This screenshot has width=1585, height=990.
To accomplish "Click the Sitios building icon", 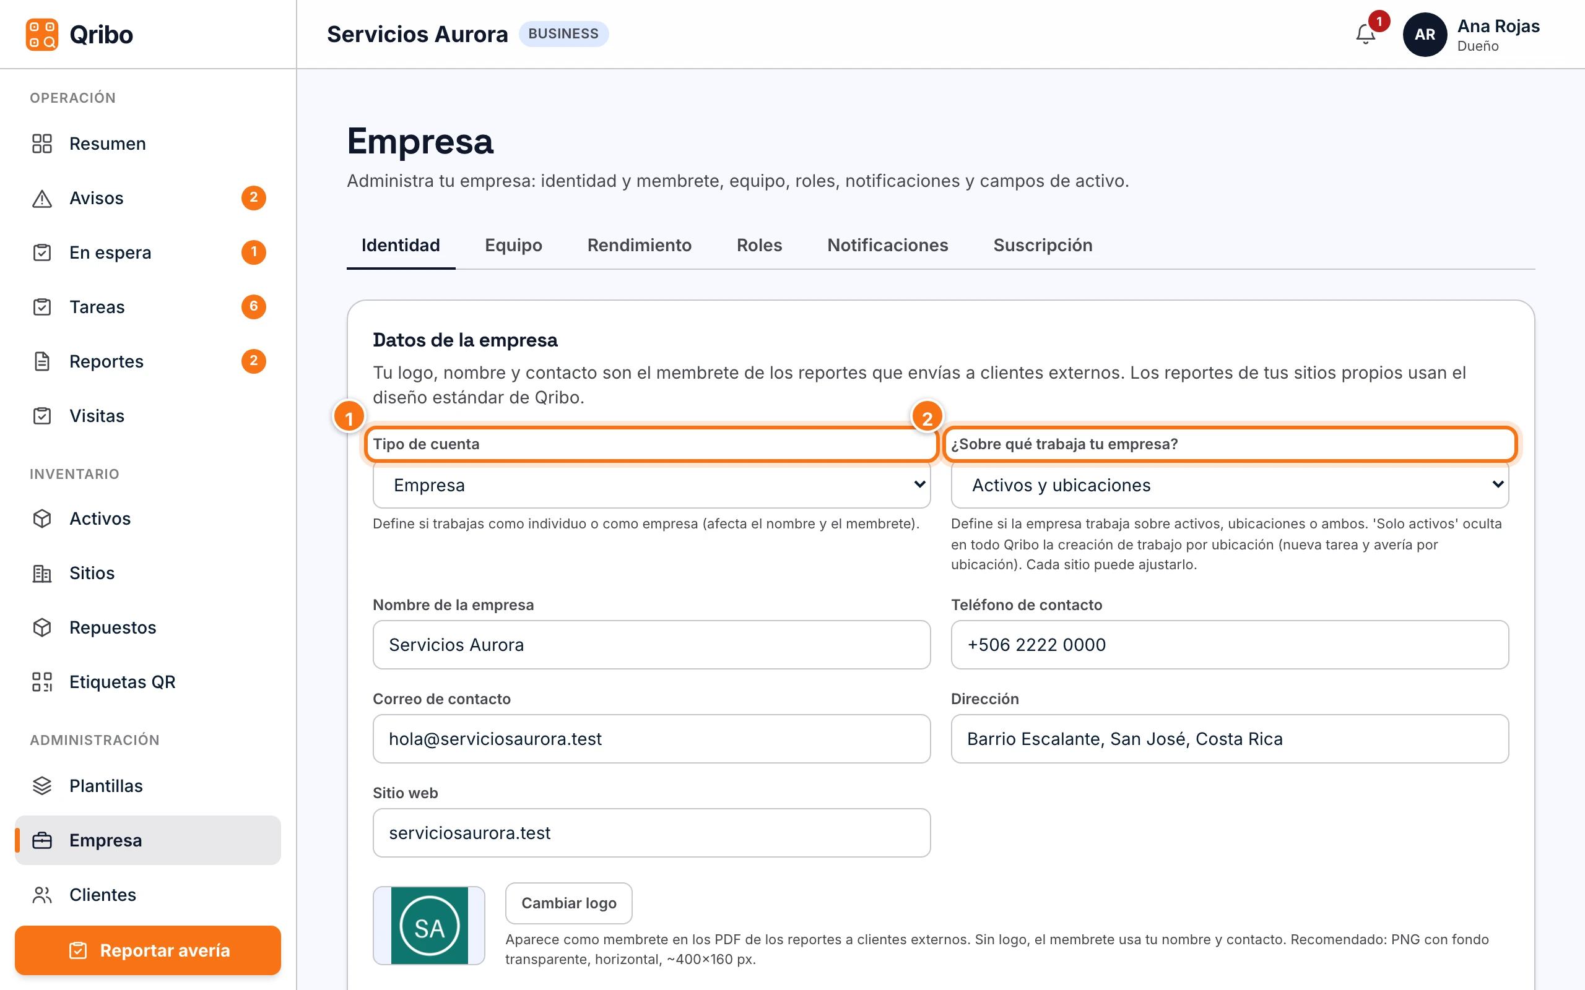I will pyautogui.click(x=42, y=572).
